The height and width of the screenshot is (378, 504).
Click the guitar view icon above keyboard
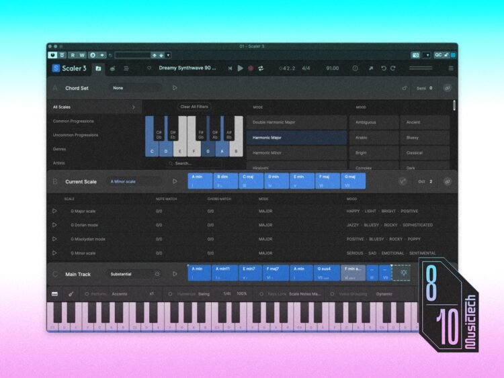coord(70,293)
